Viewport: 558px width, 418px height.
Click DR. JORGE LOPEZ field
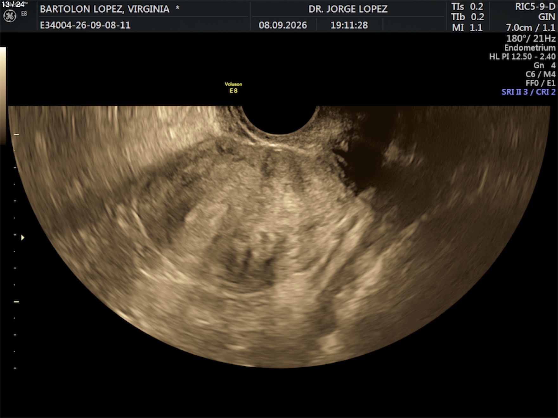(x=348, y=9)
